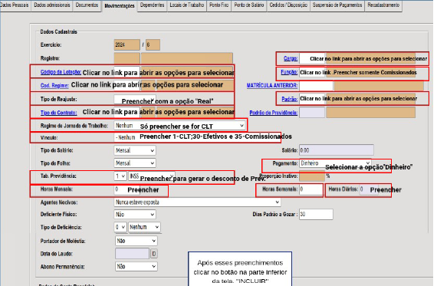Screen dimensions: 437x286
Task: Click the Dias Padrão a Gozar field
Action: coord(316,214)
